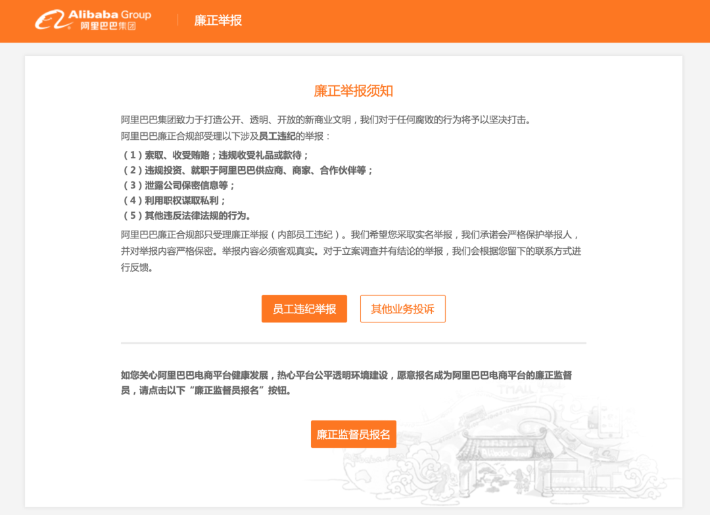
Task: Select the 廉正举报须知 heading
Action: click(x=353, y=91)
